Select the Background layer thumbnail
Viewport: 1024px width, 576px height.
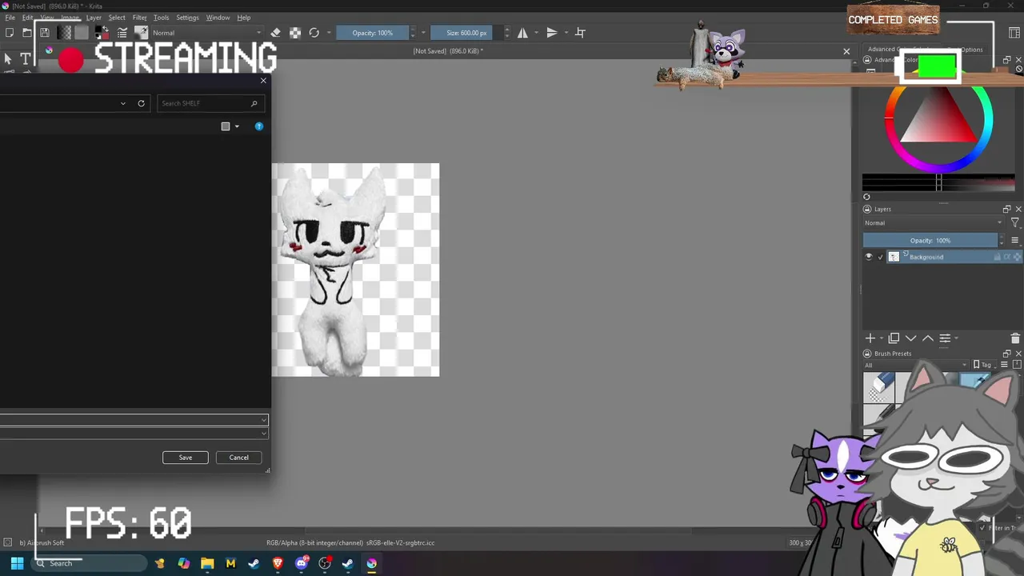894,257
